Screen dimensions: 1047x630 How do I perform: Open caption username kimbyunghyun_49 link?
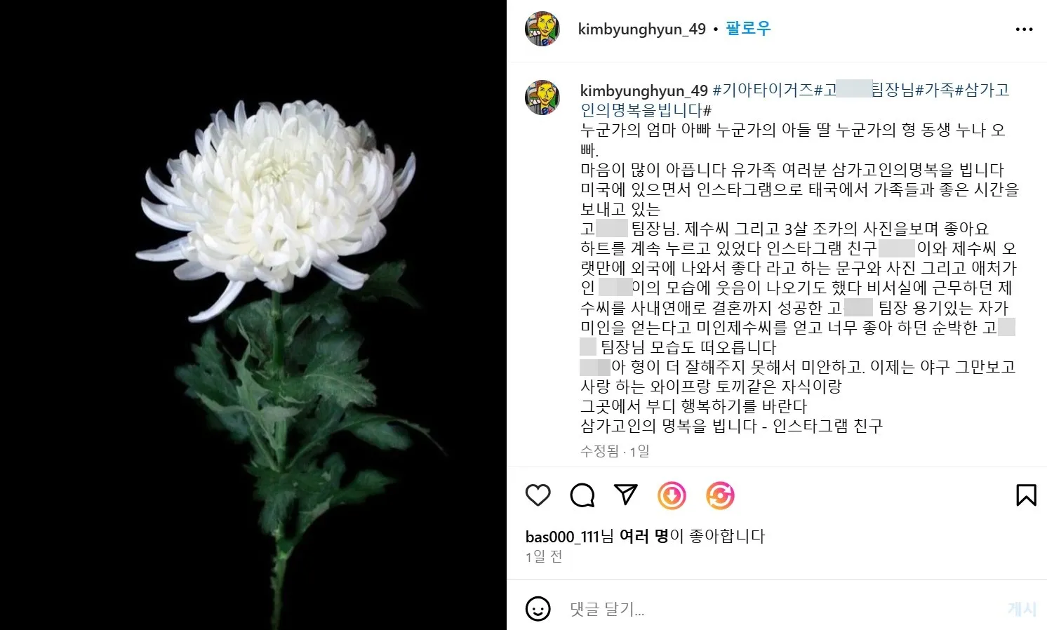[x=644, y=91]
